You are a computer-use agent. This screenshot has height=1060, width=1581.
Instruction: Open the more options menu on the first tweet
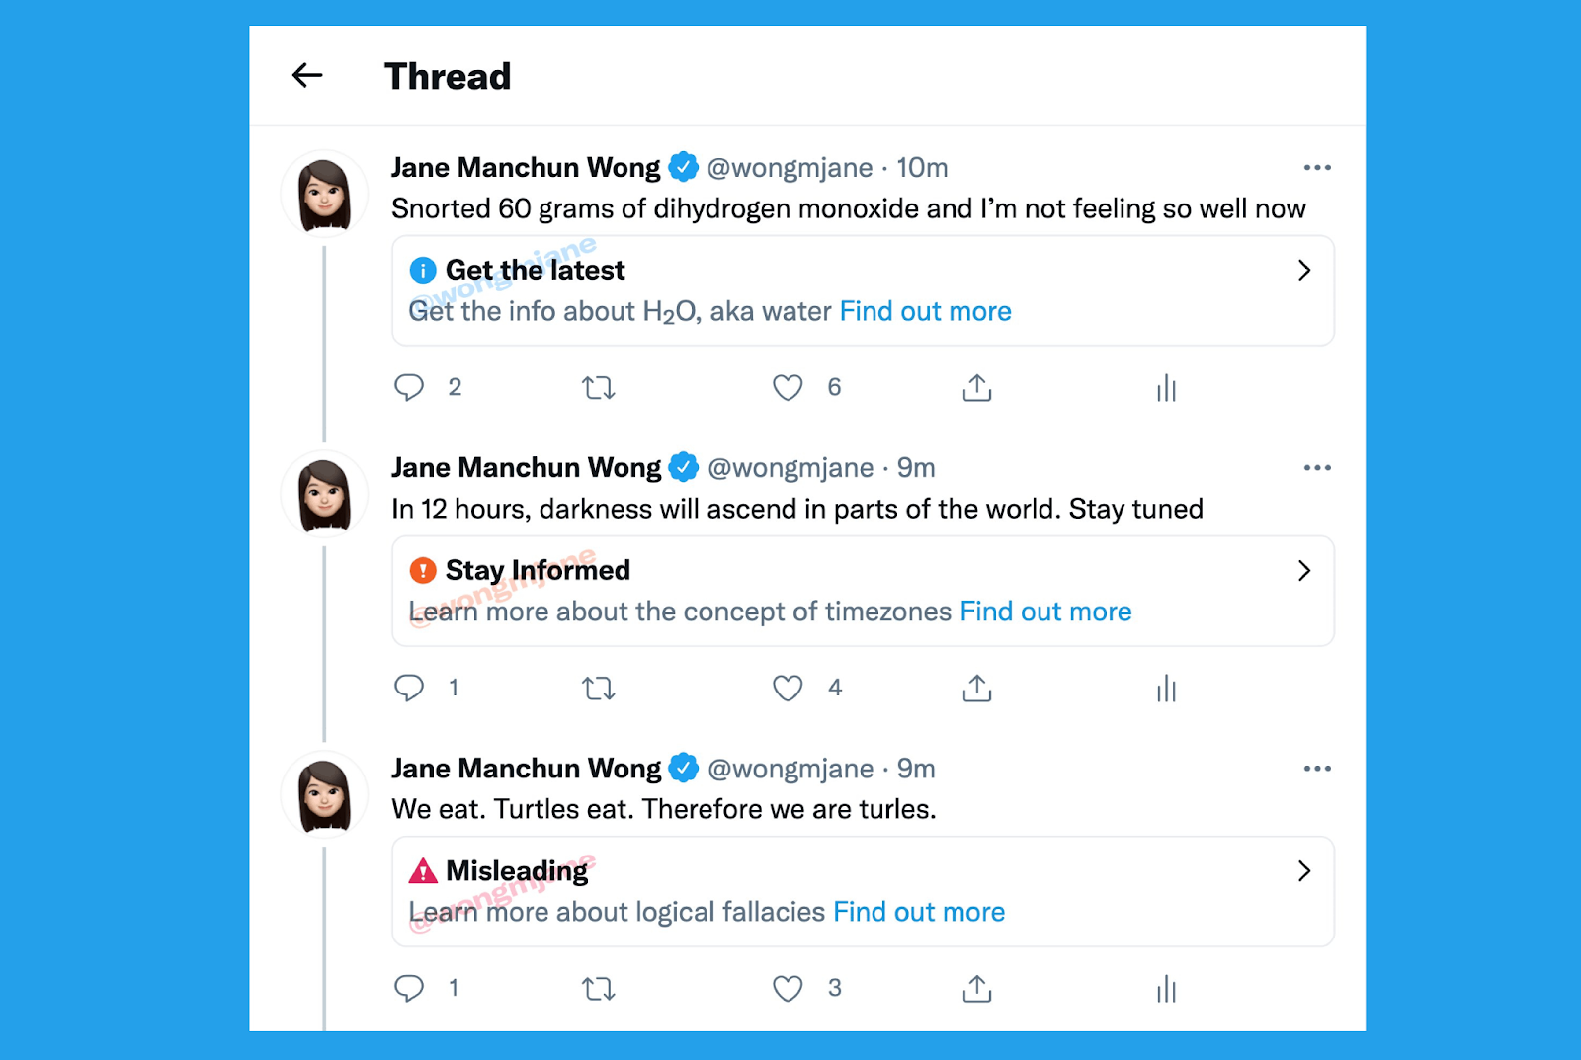point(1317,166)
